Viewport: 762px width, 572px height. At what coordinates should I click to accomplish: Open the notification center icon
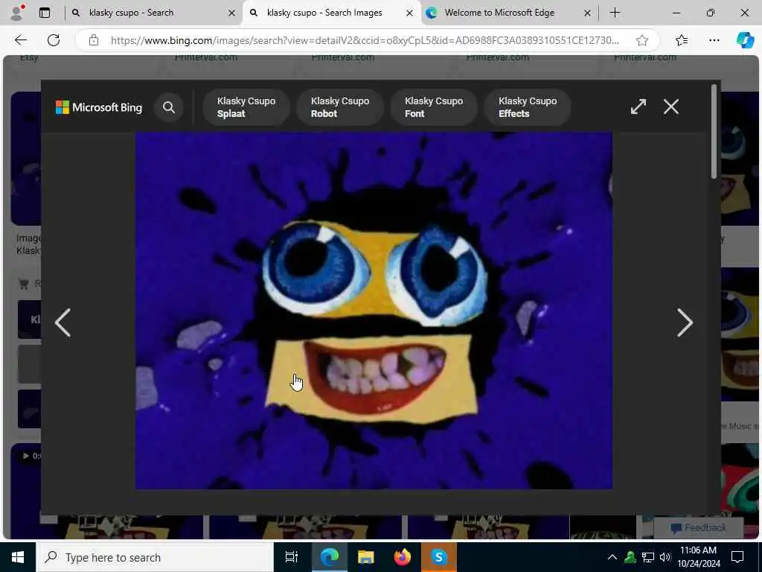[737, 557]
